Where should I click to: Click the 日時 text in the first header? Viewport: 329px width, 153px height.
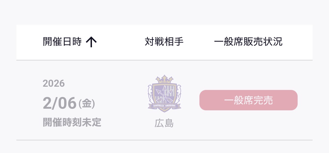[72, 42]
